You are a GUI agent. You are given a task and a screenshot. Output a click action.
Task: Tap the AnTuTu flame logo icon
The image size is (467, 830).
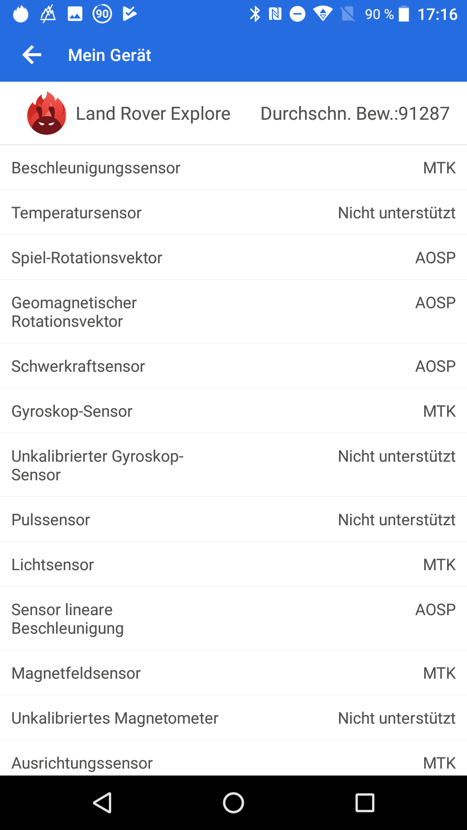pyautogui.click(x=47, y=113)
